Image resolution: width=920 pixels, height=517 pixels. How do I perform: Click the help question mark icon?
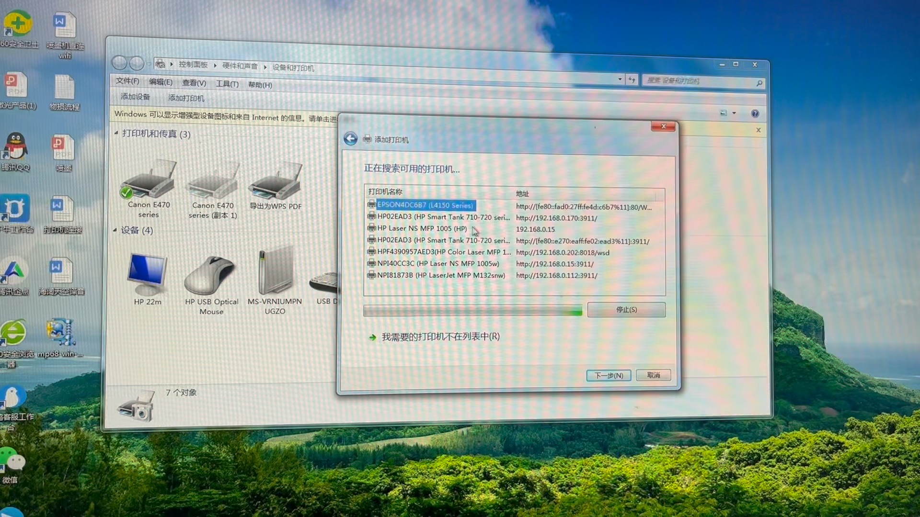click(755, 113)
